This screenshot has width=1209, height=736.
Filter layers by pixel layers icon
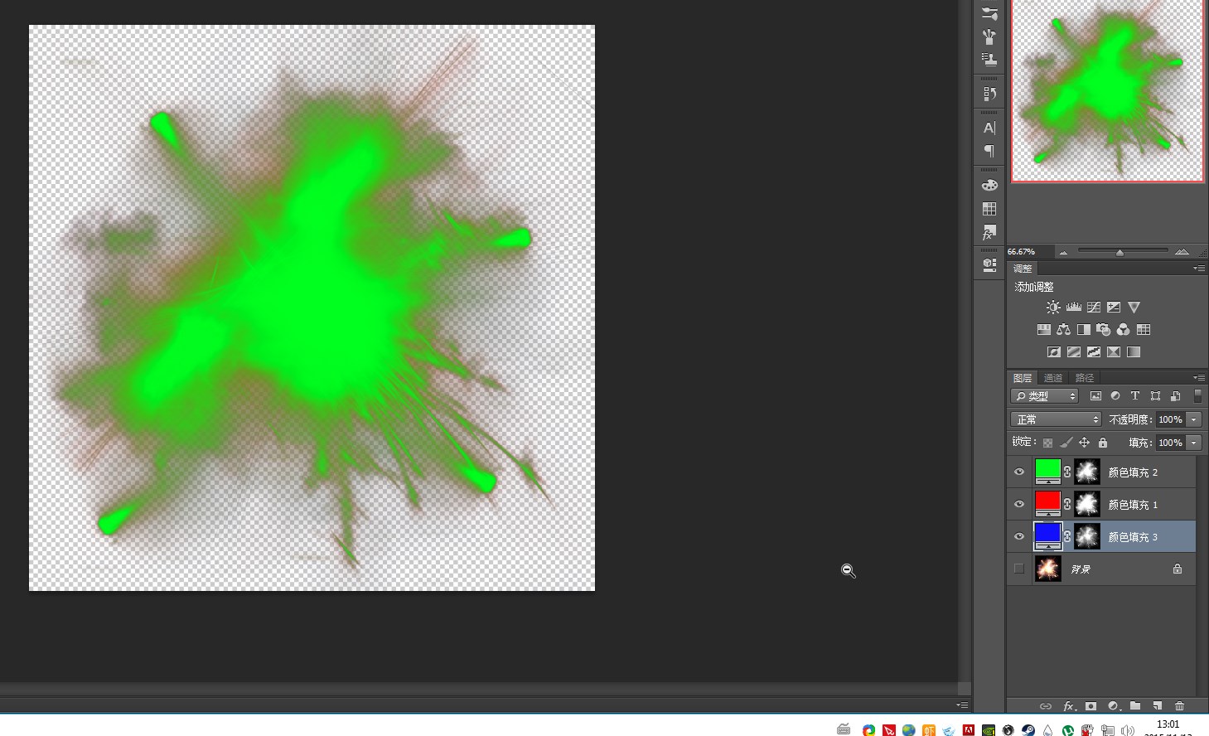coord(1095,396)
